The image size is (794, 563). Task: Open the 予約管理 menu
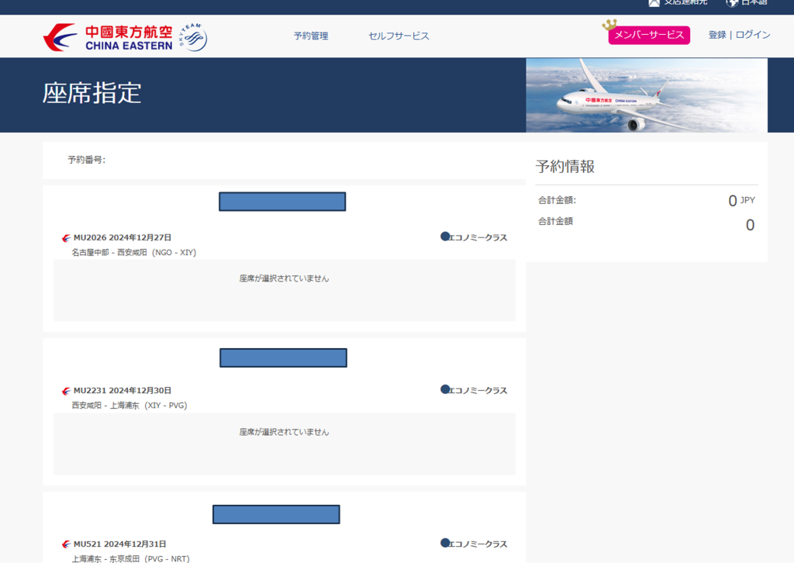(x=311, y=36)
